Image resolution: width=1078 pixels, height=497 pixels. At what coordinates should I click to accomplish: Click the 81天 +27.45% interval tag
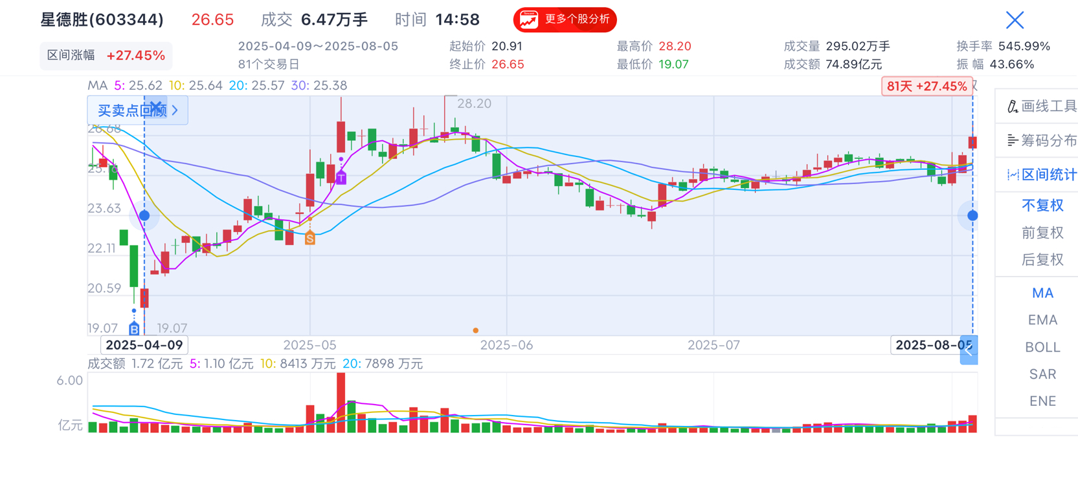pyautogui.click(x=927, y=87)
